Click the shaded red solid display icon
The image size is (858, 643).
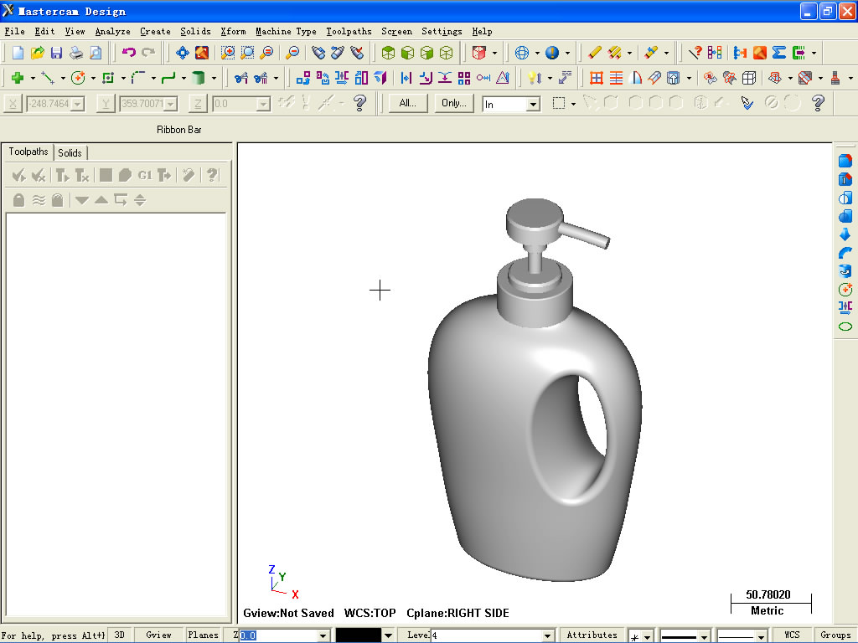pyautogui.click(x=478, y=53)
